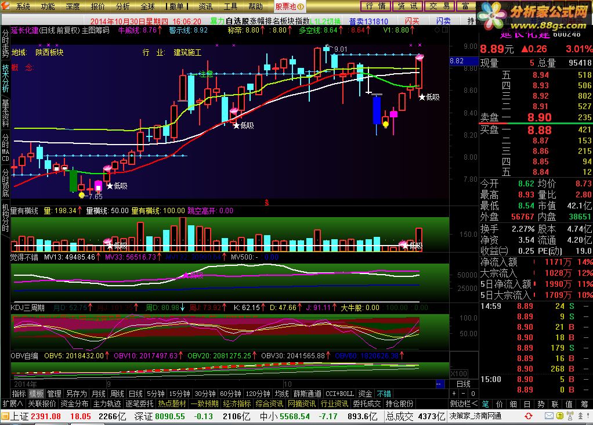
Task: Click the minus zoom button under 日线
Action: tap(463, 394)
